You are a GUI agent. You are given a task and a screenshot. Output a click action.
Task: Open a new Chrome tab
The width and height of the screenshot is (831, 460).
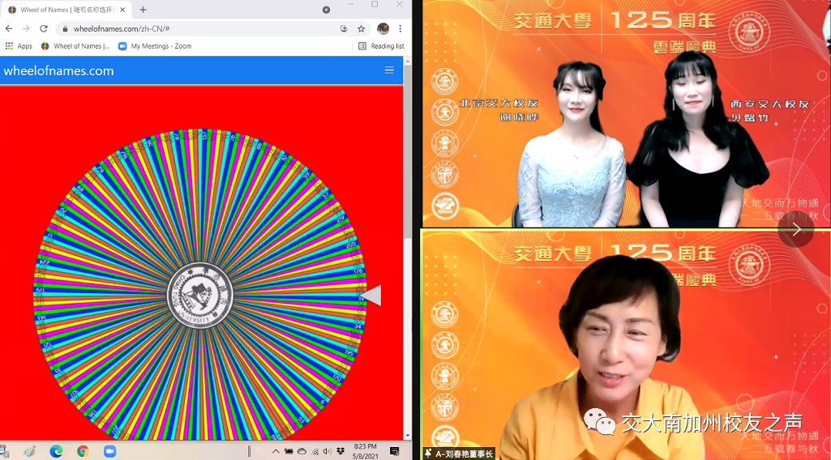[x=143, y=10]
